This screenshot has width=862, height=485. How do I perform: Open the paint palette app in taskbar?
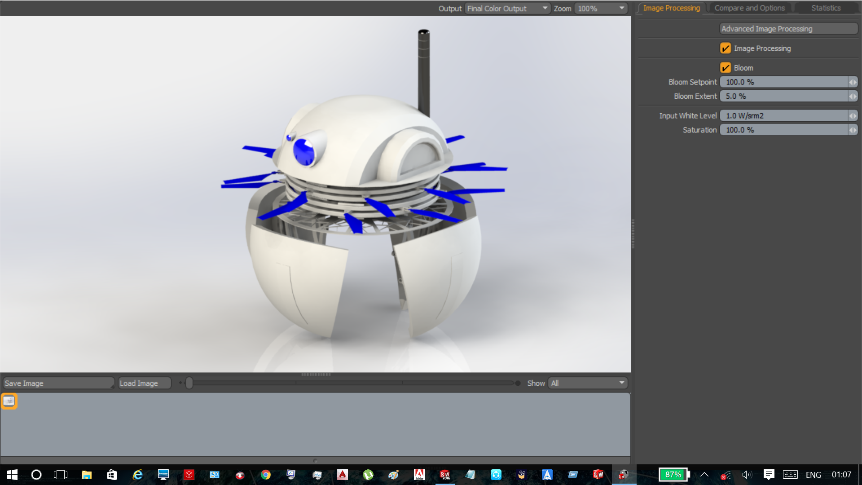[394, 475]
